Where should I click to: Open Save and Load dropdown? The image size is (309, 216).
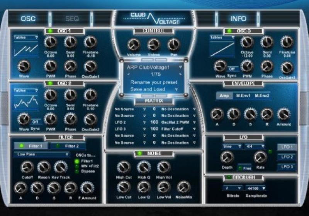coord(154,89)
